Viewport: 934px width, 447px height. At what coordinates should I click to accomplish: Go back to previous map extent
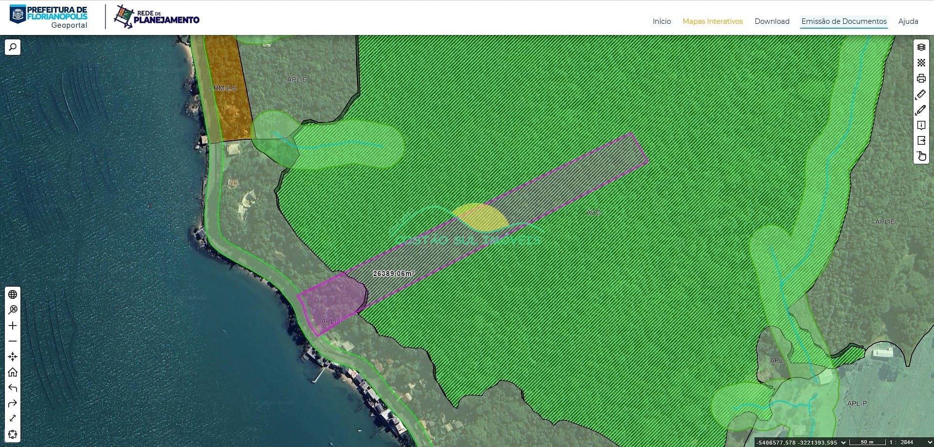pyautogui.click(x=13, y=388)
